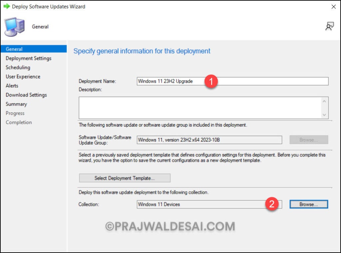341x253 pixels.
Task: Click the Software Update Group field
Action: point(209,140)
